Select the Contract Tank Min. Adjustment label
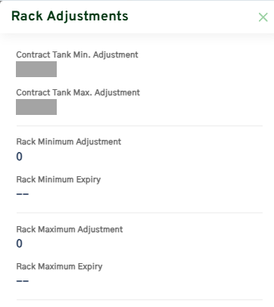This screenshot has height=307, width=274. [x=77, y=54]
